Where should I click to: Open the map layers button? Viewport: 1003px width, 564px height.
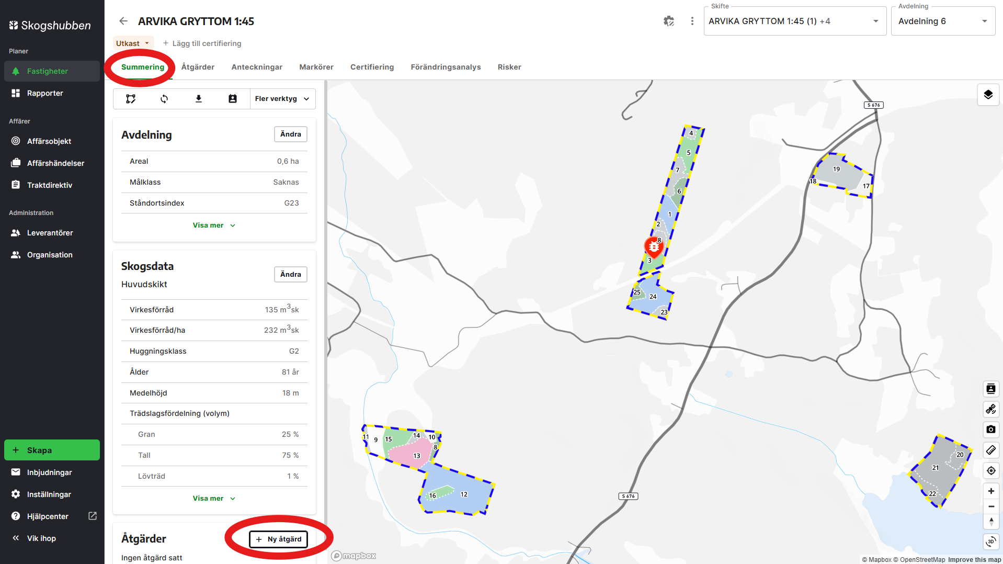pos(988,95)
